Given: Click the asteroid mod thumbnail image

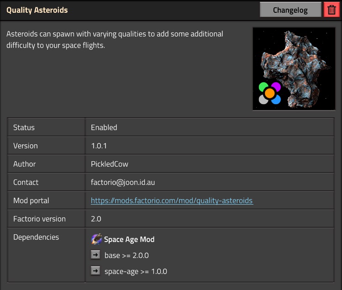Looking at the screenshot, I should point(294,69).
